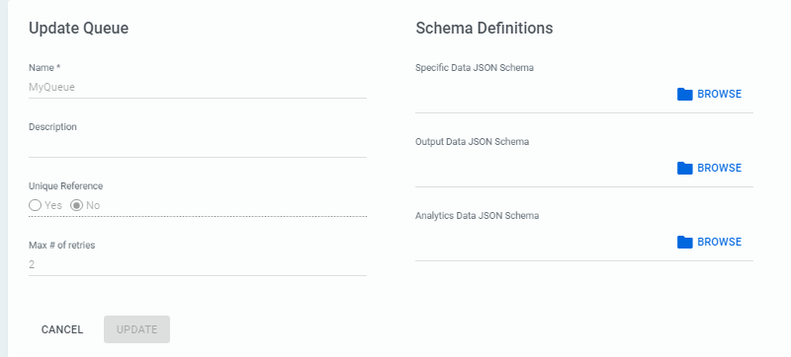Click the Unique Reference label
This screenshot has height=357, width=791.
coord(65,186)
